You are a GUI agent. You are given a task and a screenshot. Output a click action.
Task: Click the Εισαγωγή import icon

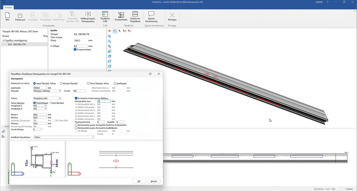coord(19,16)
